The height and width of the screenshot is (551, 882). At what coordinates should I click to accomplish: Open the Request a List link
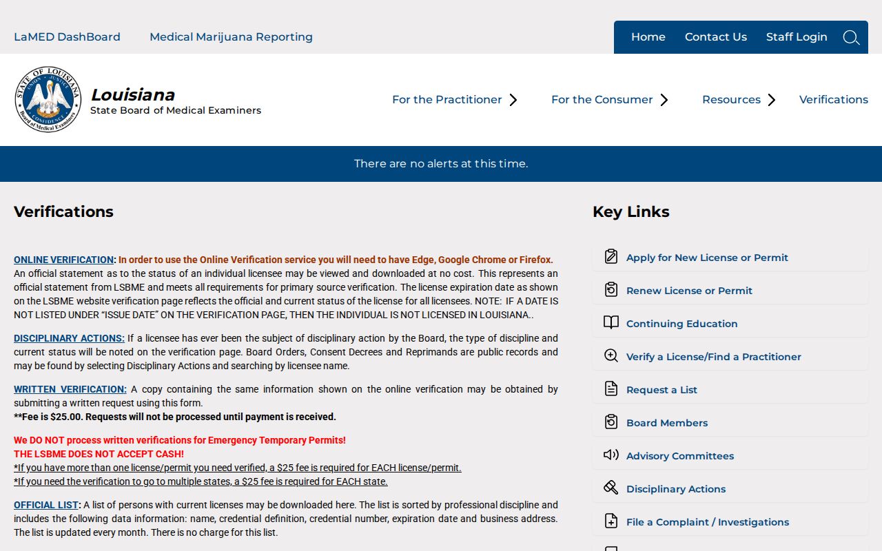[661, 390]
